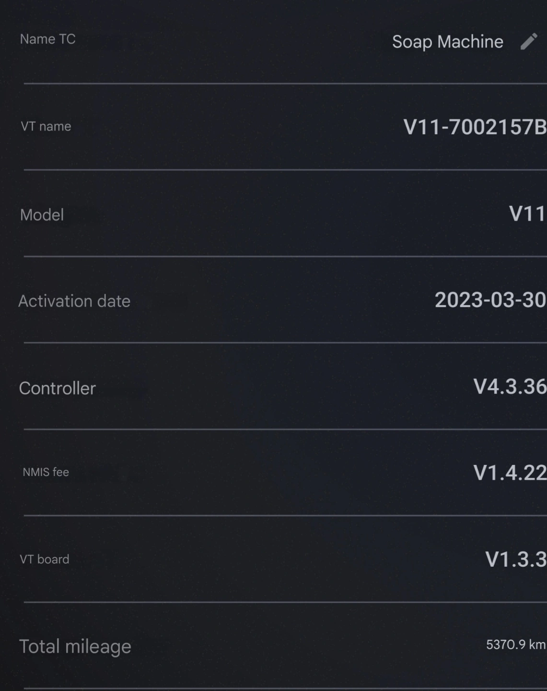The width and height of the screenshot is (547, 691).
Task: Click controller version V4.3.36
Action: click(510, 387)
